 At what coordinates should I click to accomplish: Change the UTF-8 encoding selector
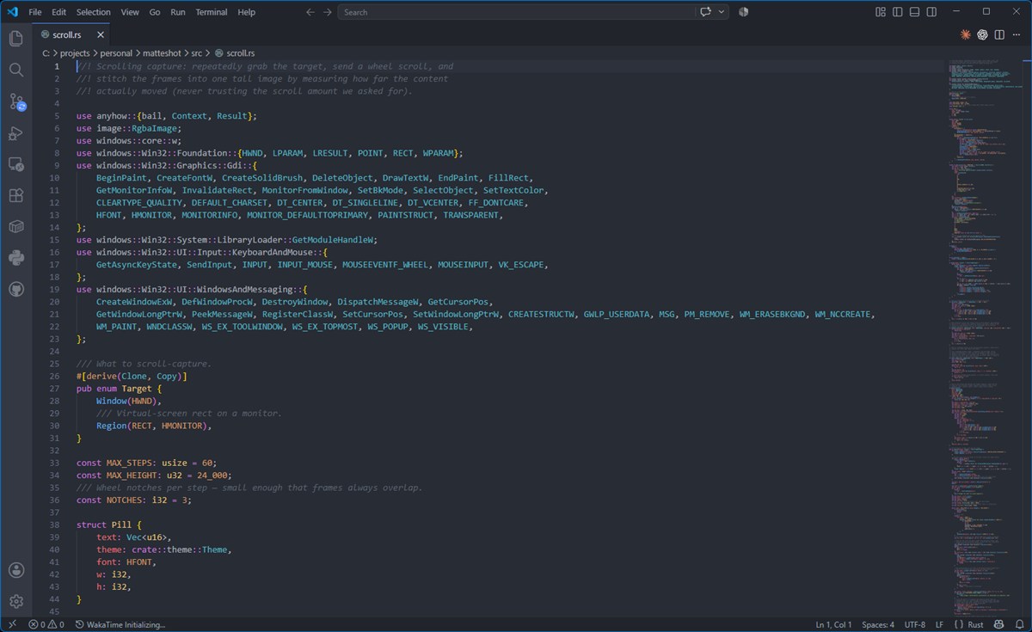pos(915,624)
